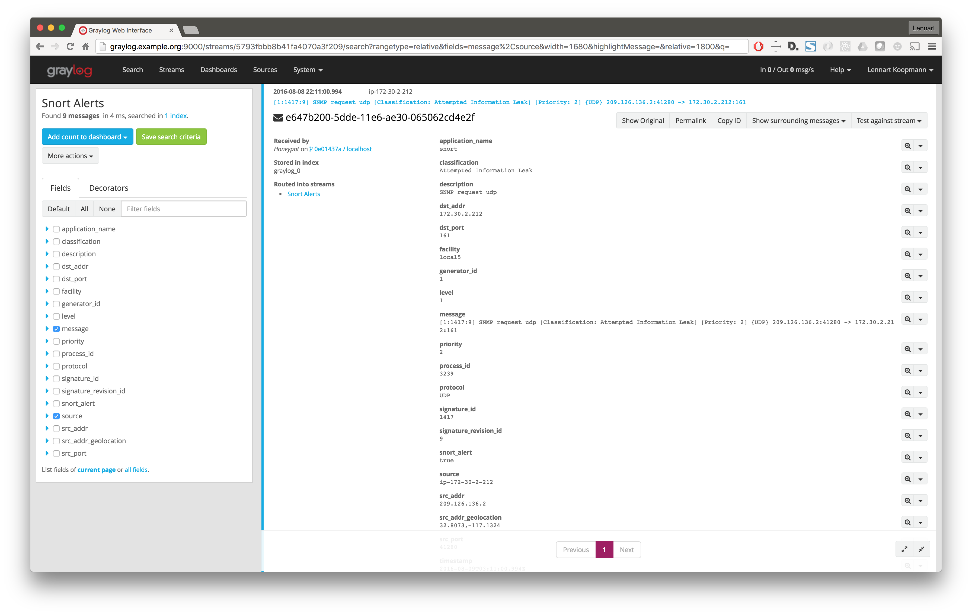Image resolution: width=972 pixels, height=615 pixels.
Task: Click into the Filter fields input
Action: click(x=183, y=209)
